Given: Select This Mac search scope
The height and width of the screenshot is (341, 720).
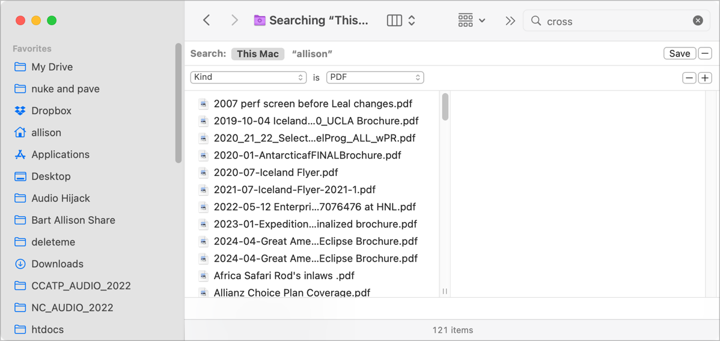Looking at the screenshot, I should pyautogui.click(x=258, y=53).
